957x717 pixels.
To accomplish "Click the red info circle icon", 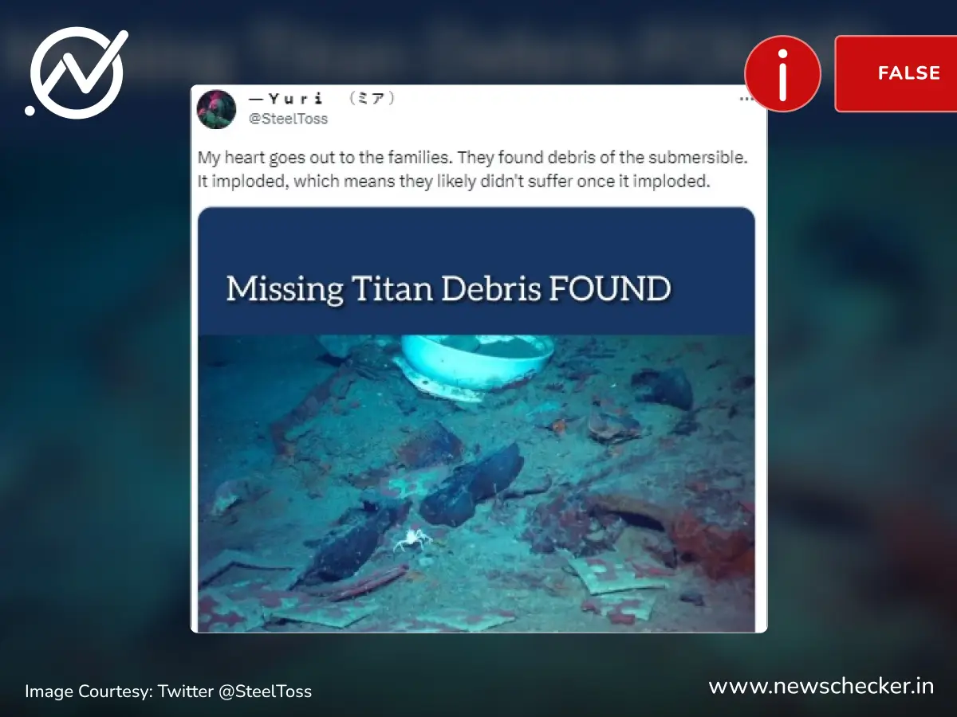I will (x=782, y=73).
